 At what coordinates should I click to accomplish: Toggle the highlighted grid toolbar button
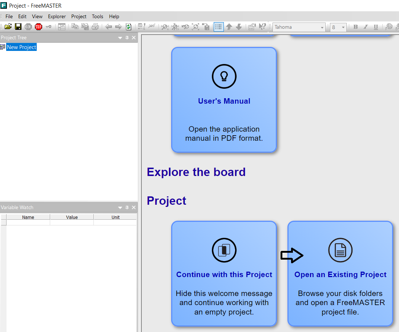tap(219, 27)
